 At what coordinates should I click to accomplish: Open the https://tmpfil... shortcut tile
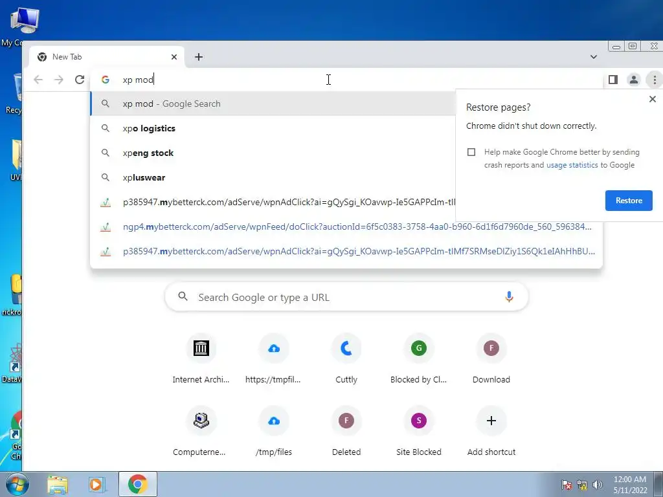pos(274,359)
